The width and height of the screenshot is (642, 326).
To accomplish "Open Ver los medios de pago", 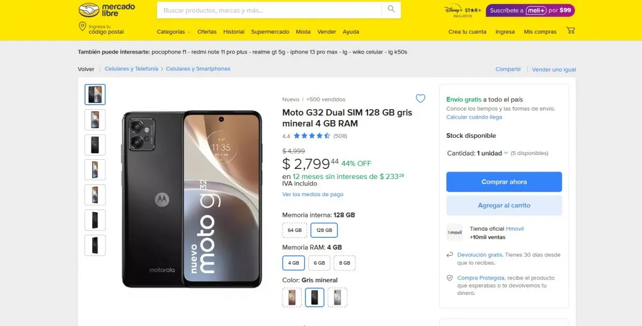I will point(313,195).
